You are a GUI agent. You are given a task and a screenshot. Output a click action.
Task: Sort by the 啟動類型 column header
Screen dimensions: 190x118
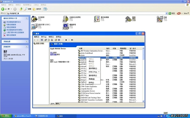tap(123, 48)
